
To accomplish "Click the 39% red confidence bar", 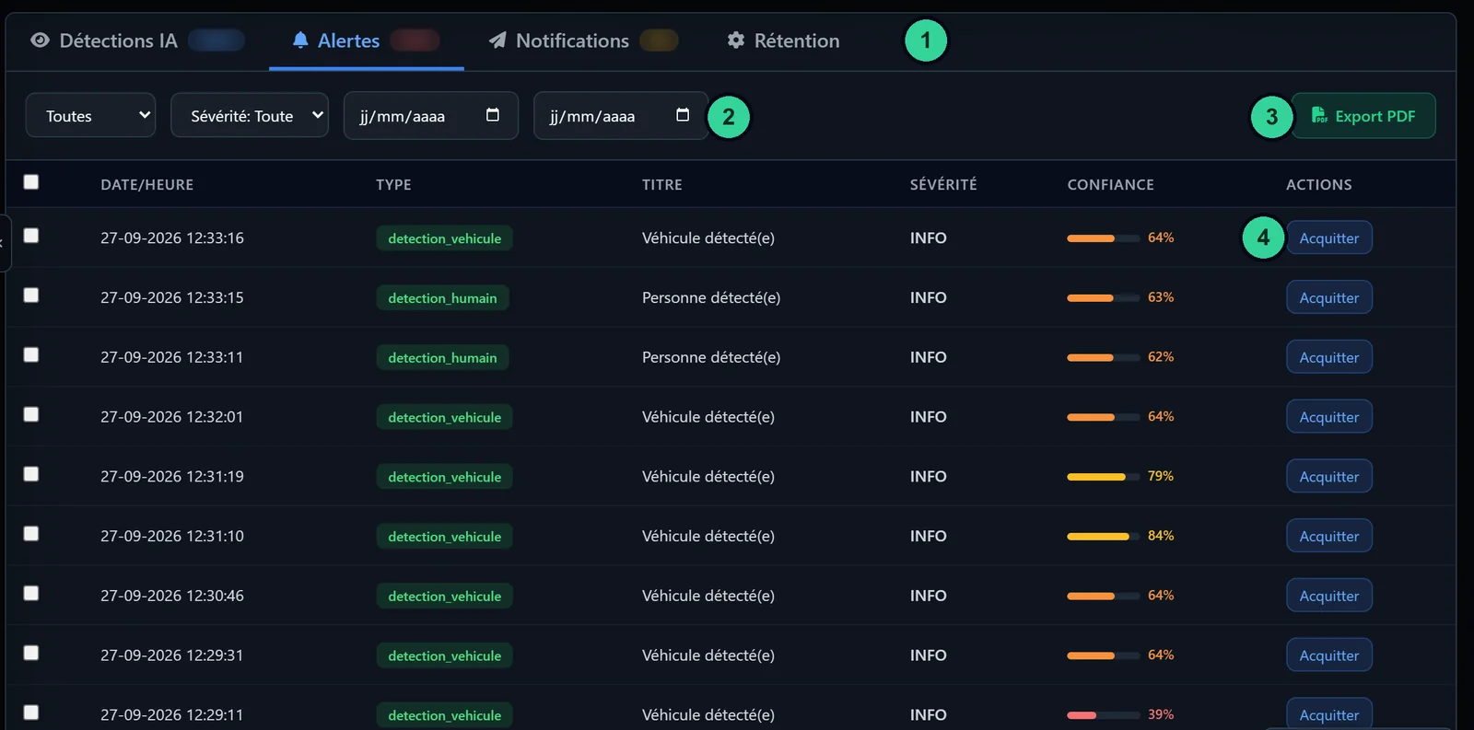I will point(1104,714).
